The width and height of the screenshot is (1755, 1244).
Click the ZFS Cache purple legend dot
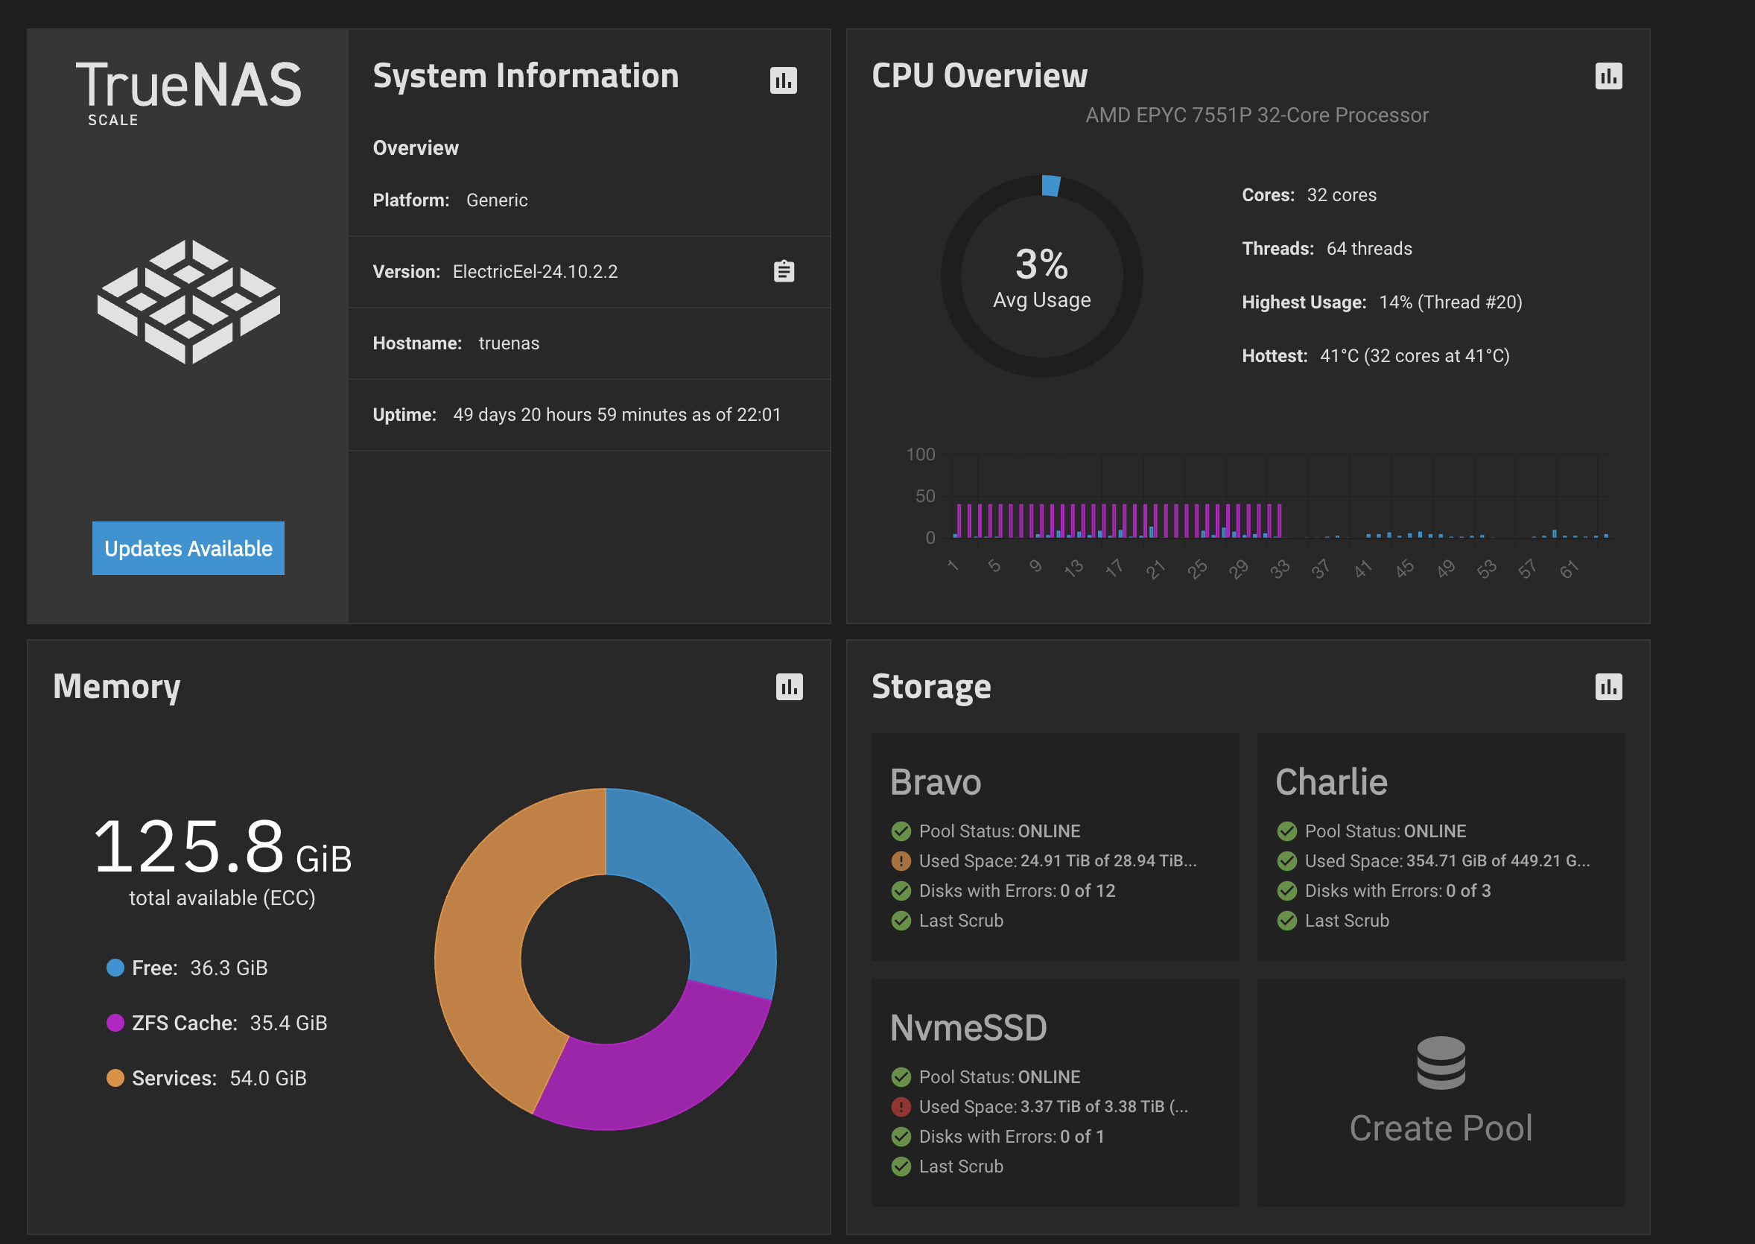click(115, 1023)
